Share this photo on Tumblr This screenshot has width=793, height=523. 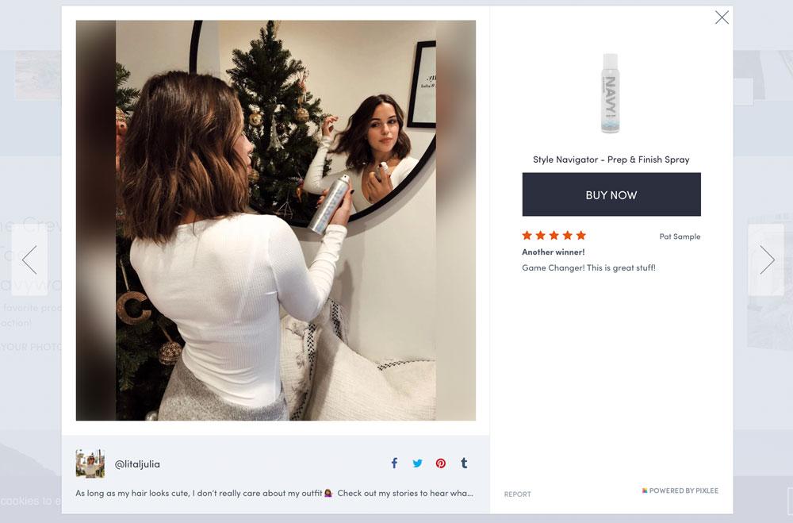coord(464,463)
